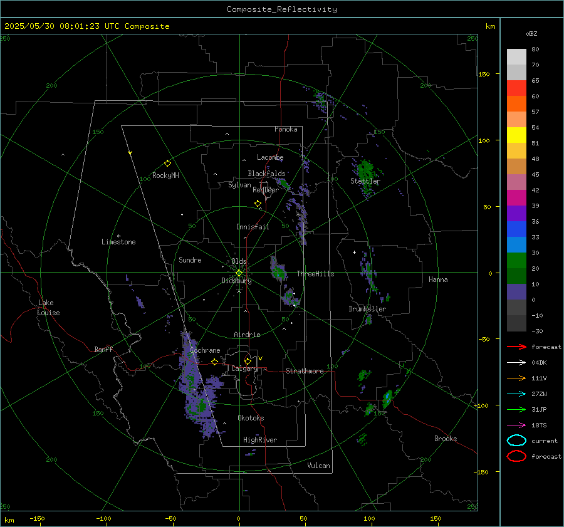Click the ThreeHills town label
Viewport: 564px width, 527px height.
tap(315, 274)
